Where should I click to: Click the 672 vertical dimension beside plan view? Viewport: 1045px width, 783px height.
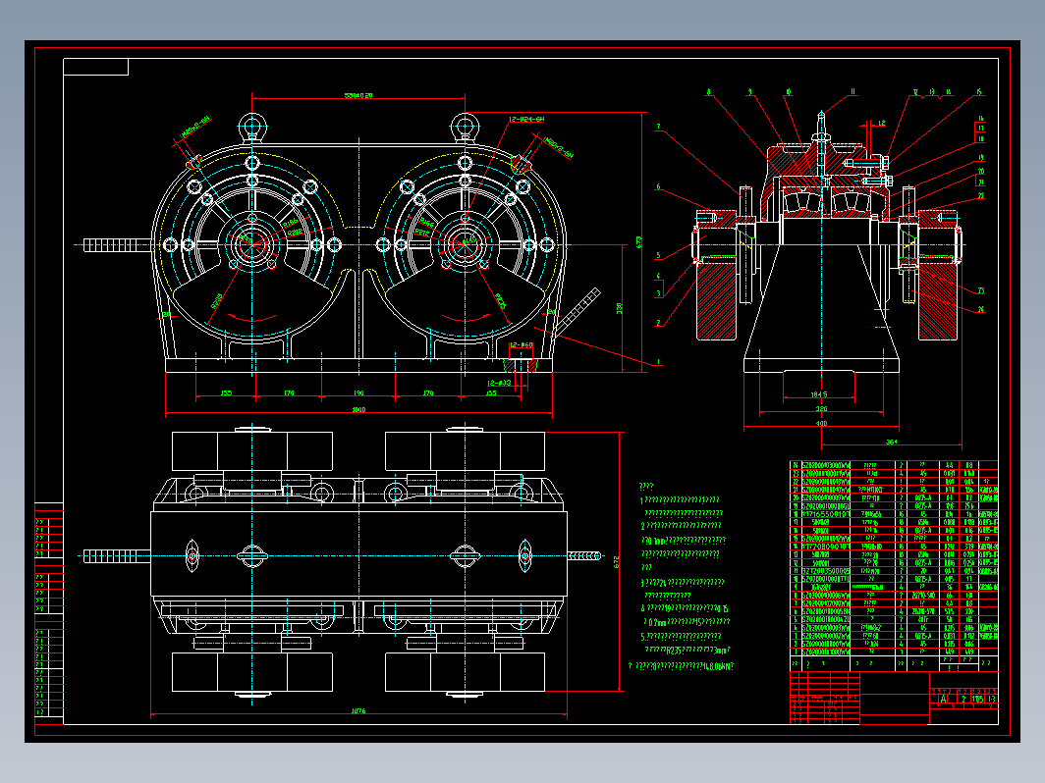[x=617, y=563]
